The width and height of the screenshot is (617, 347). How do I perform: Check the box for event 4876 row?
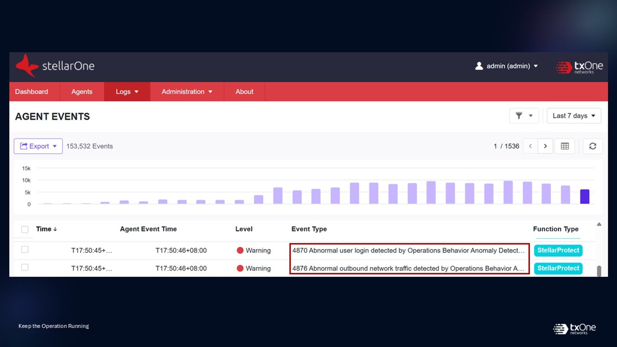point(25,267)
